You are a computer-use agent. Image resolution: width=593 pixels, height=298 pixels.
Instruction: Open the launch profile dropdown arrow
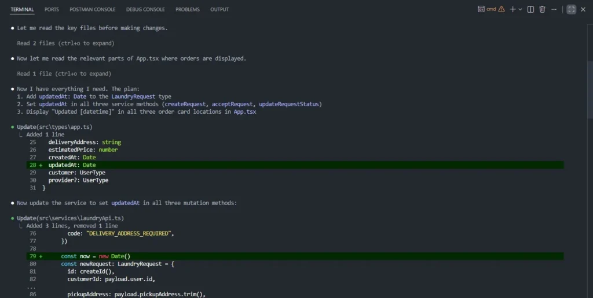pyautogui.click(x=521, y=9)
